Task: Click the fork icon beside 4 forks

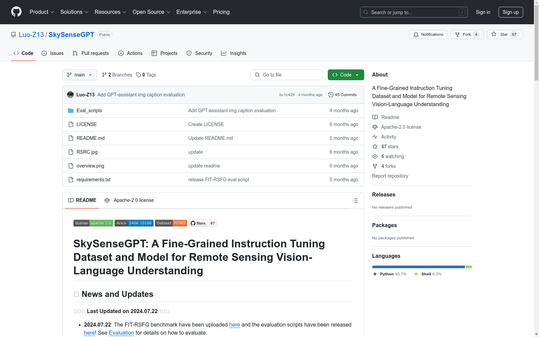Action: [x=375, y=166]
